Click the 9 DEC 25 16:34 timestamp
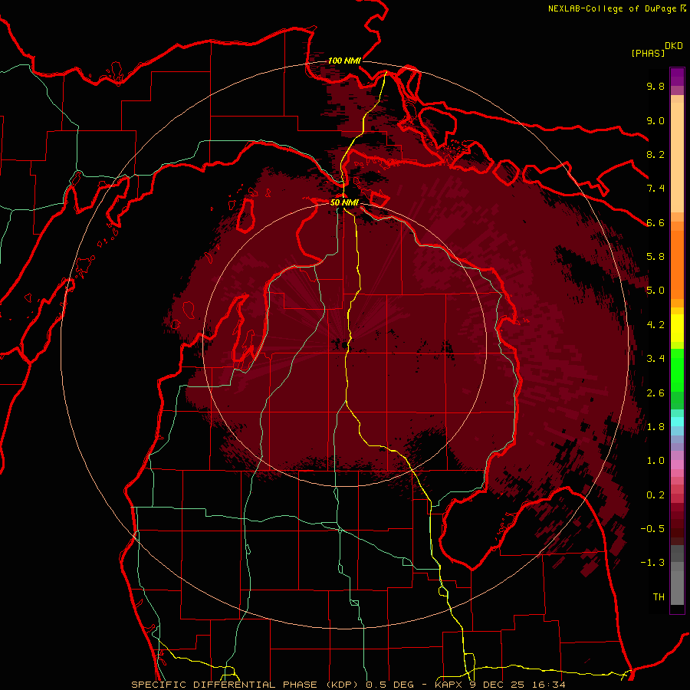The image size is (690, 690). (x=517, y=685)
